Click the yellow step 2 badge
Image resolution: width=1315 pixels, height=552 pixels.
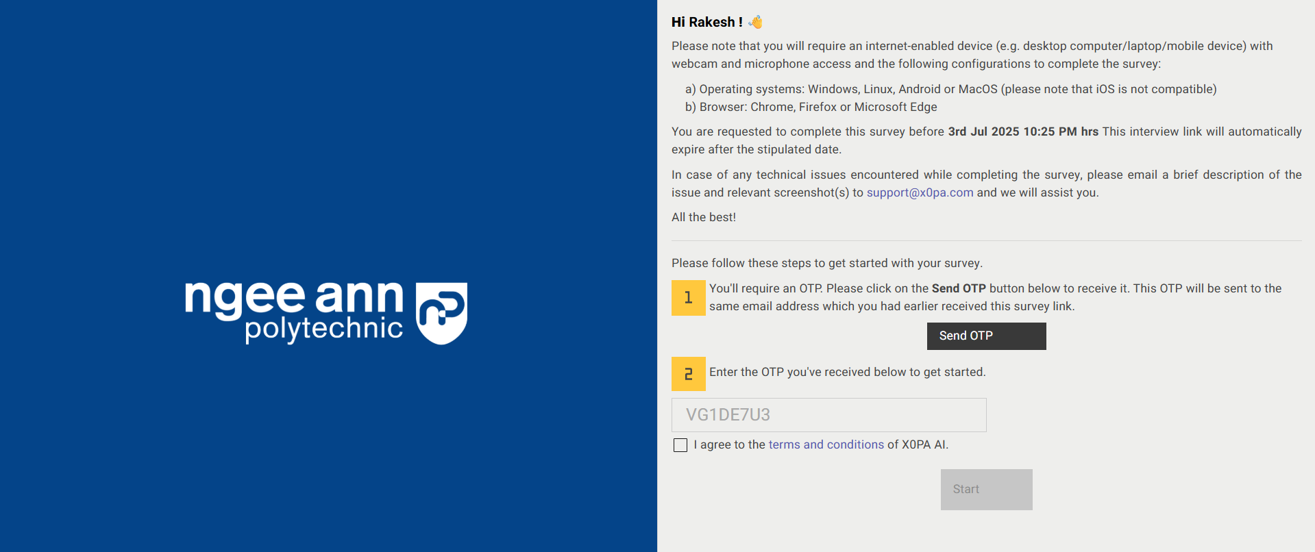tap(688, 374)
